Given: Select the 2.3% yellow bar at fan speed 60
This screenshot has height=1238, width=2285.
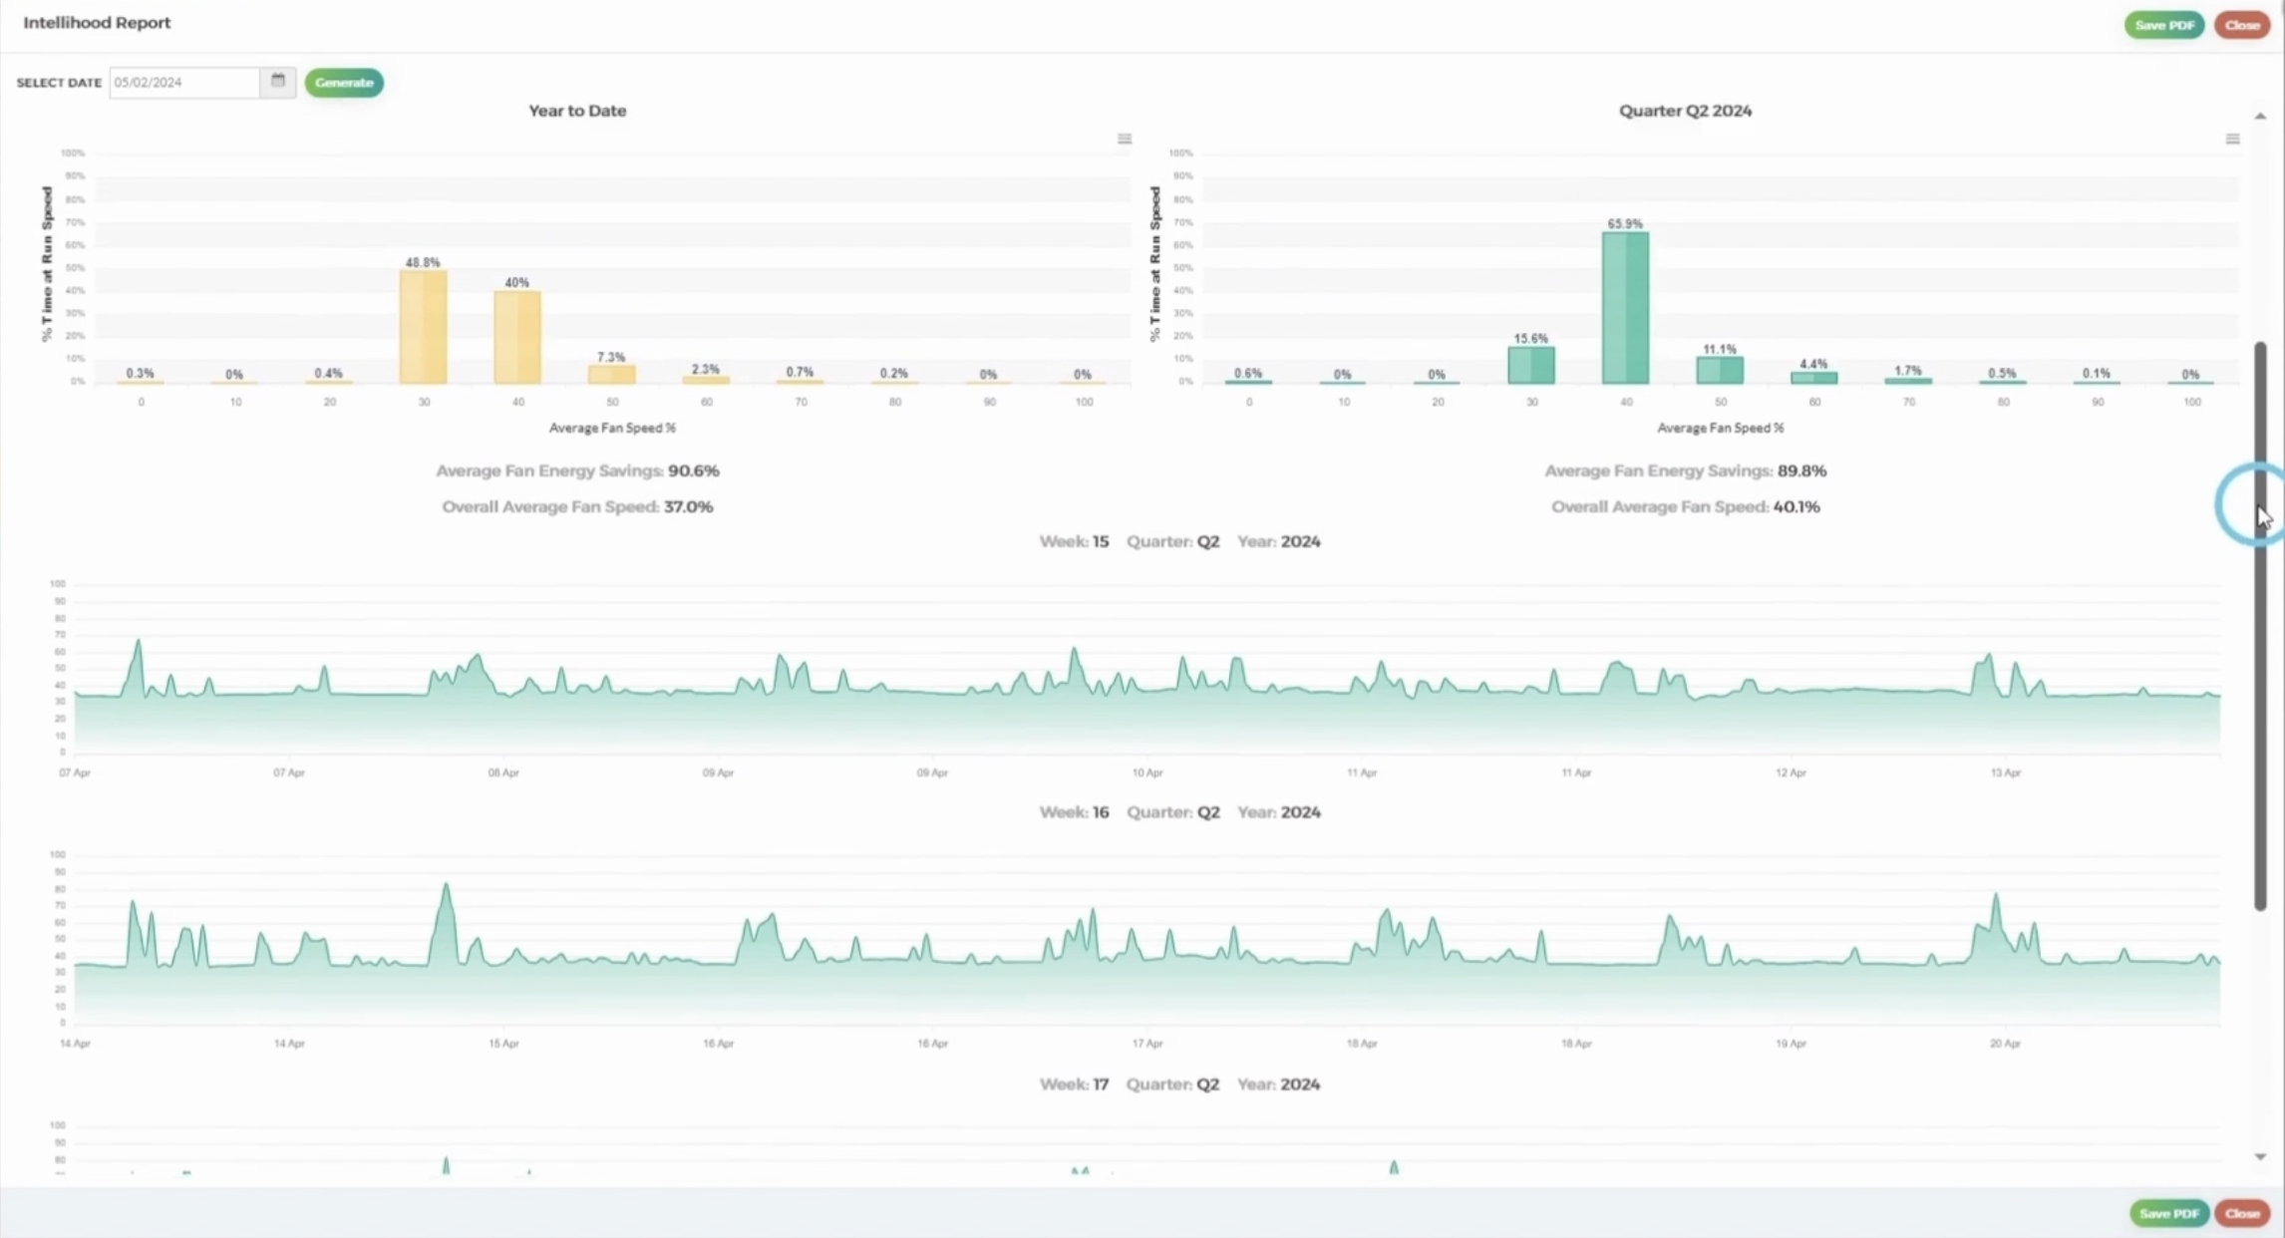Looking at the screenshot, I should pos(706,380).
